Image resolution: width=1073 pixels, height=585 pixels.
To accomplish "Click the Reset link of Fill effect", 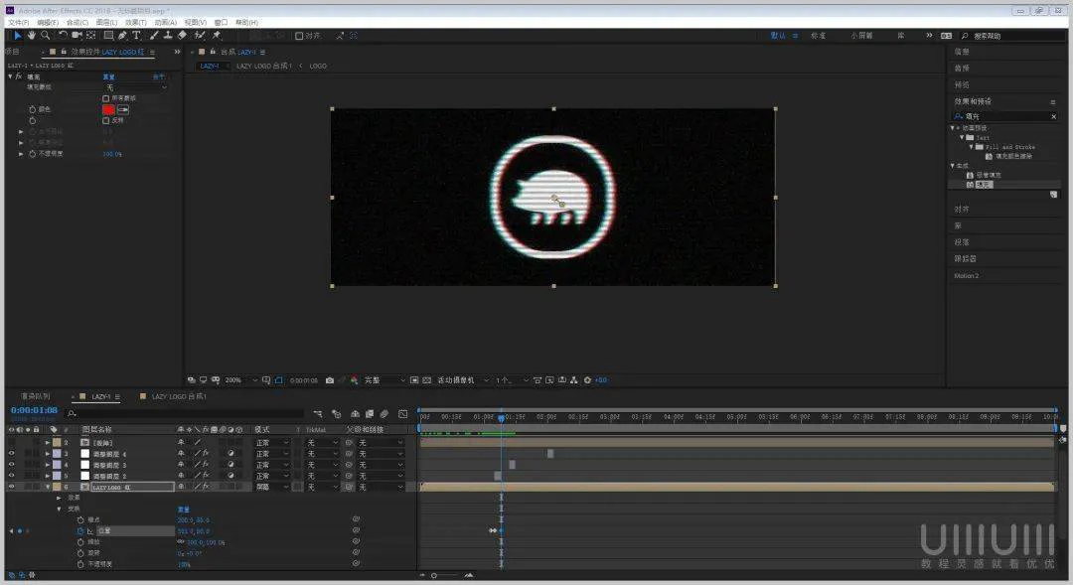I will 109,76.
